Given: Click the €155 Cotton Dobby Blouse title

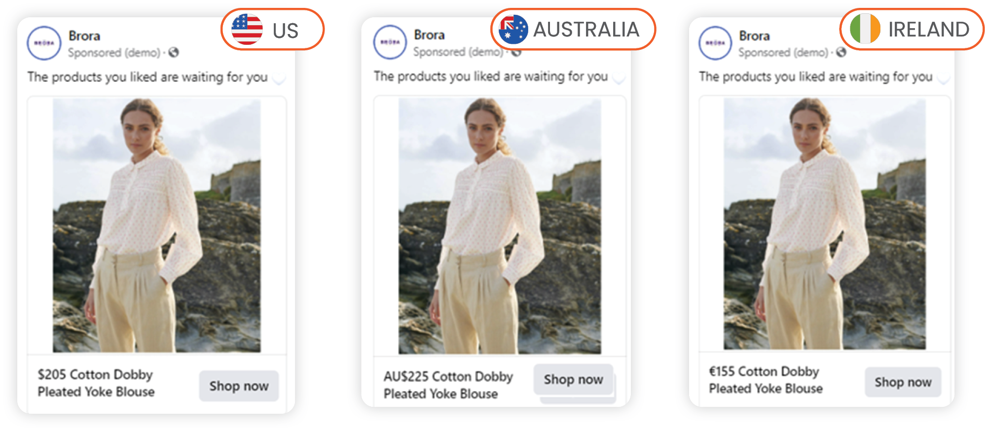Looking at the screenshot, I should (766, 380).
